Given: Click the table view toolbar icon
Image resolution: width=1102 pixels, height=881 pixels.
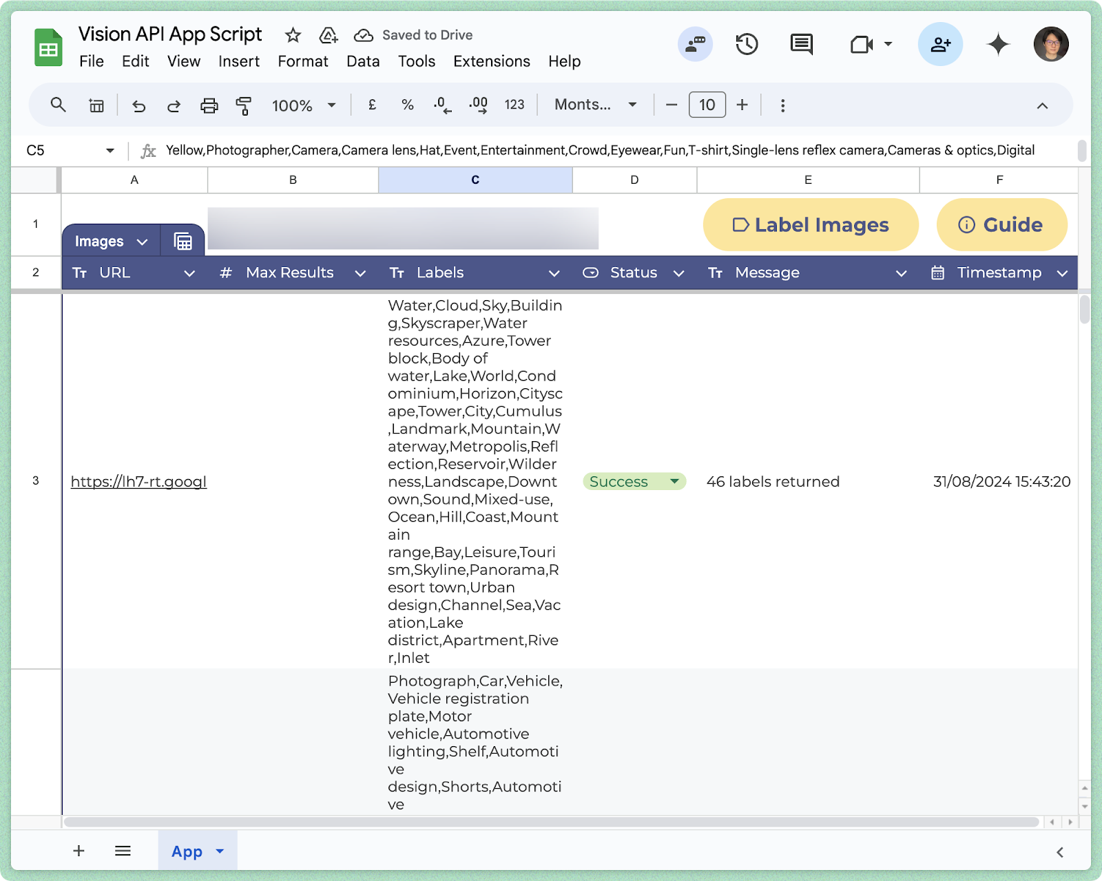Looking at the screenshot, I should pyautogui.click(x=96, y=105).
